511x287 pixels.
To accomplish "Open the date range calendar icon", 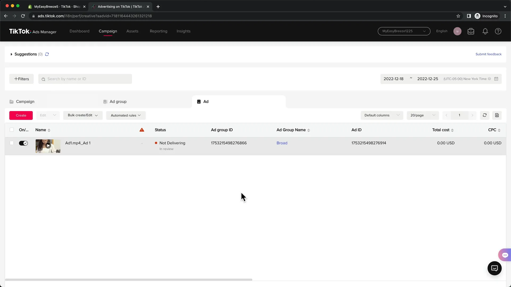I will (496, 79).
